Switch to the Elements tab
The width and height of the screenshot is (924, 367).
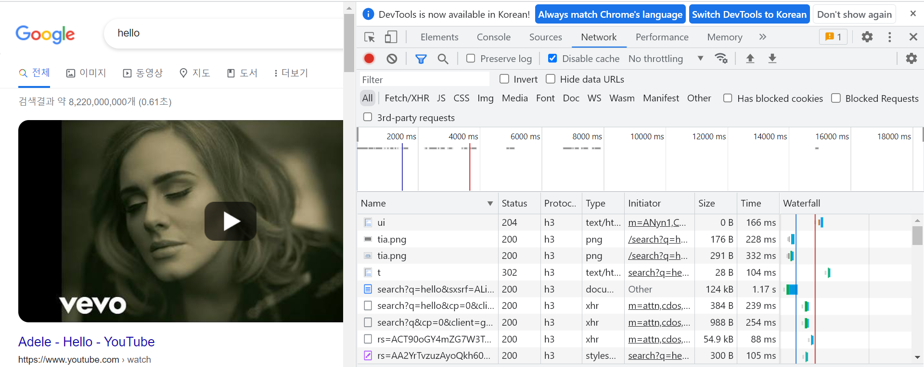(x=439, y=37)
